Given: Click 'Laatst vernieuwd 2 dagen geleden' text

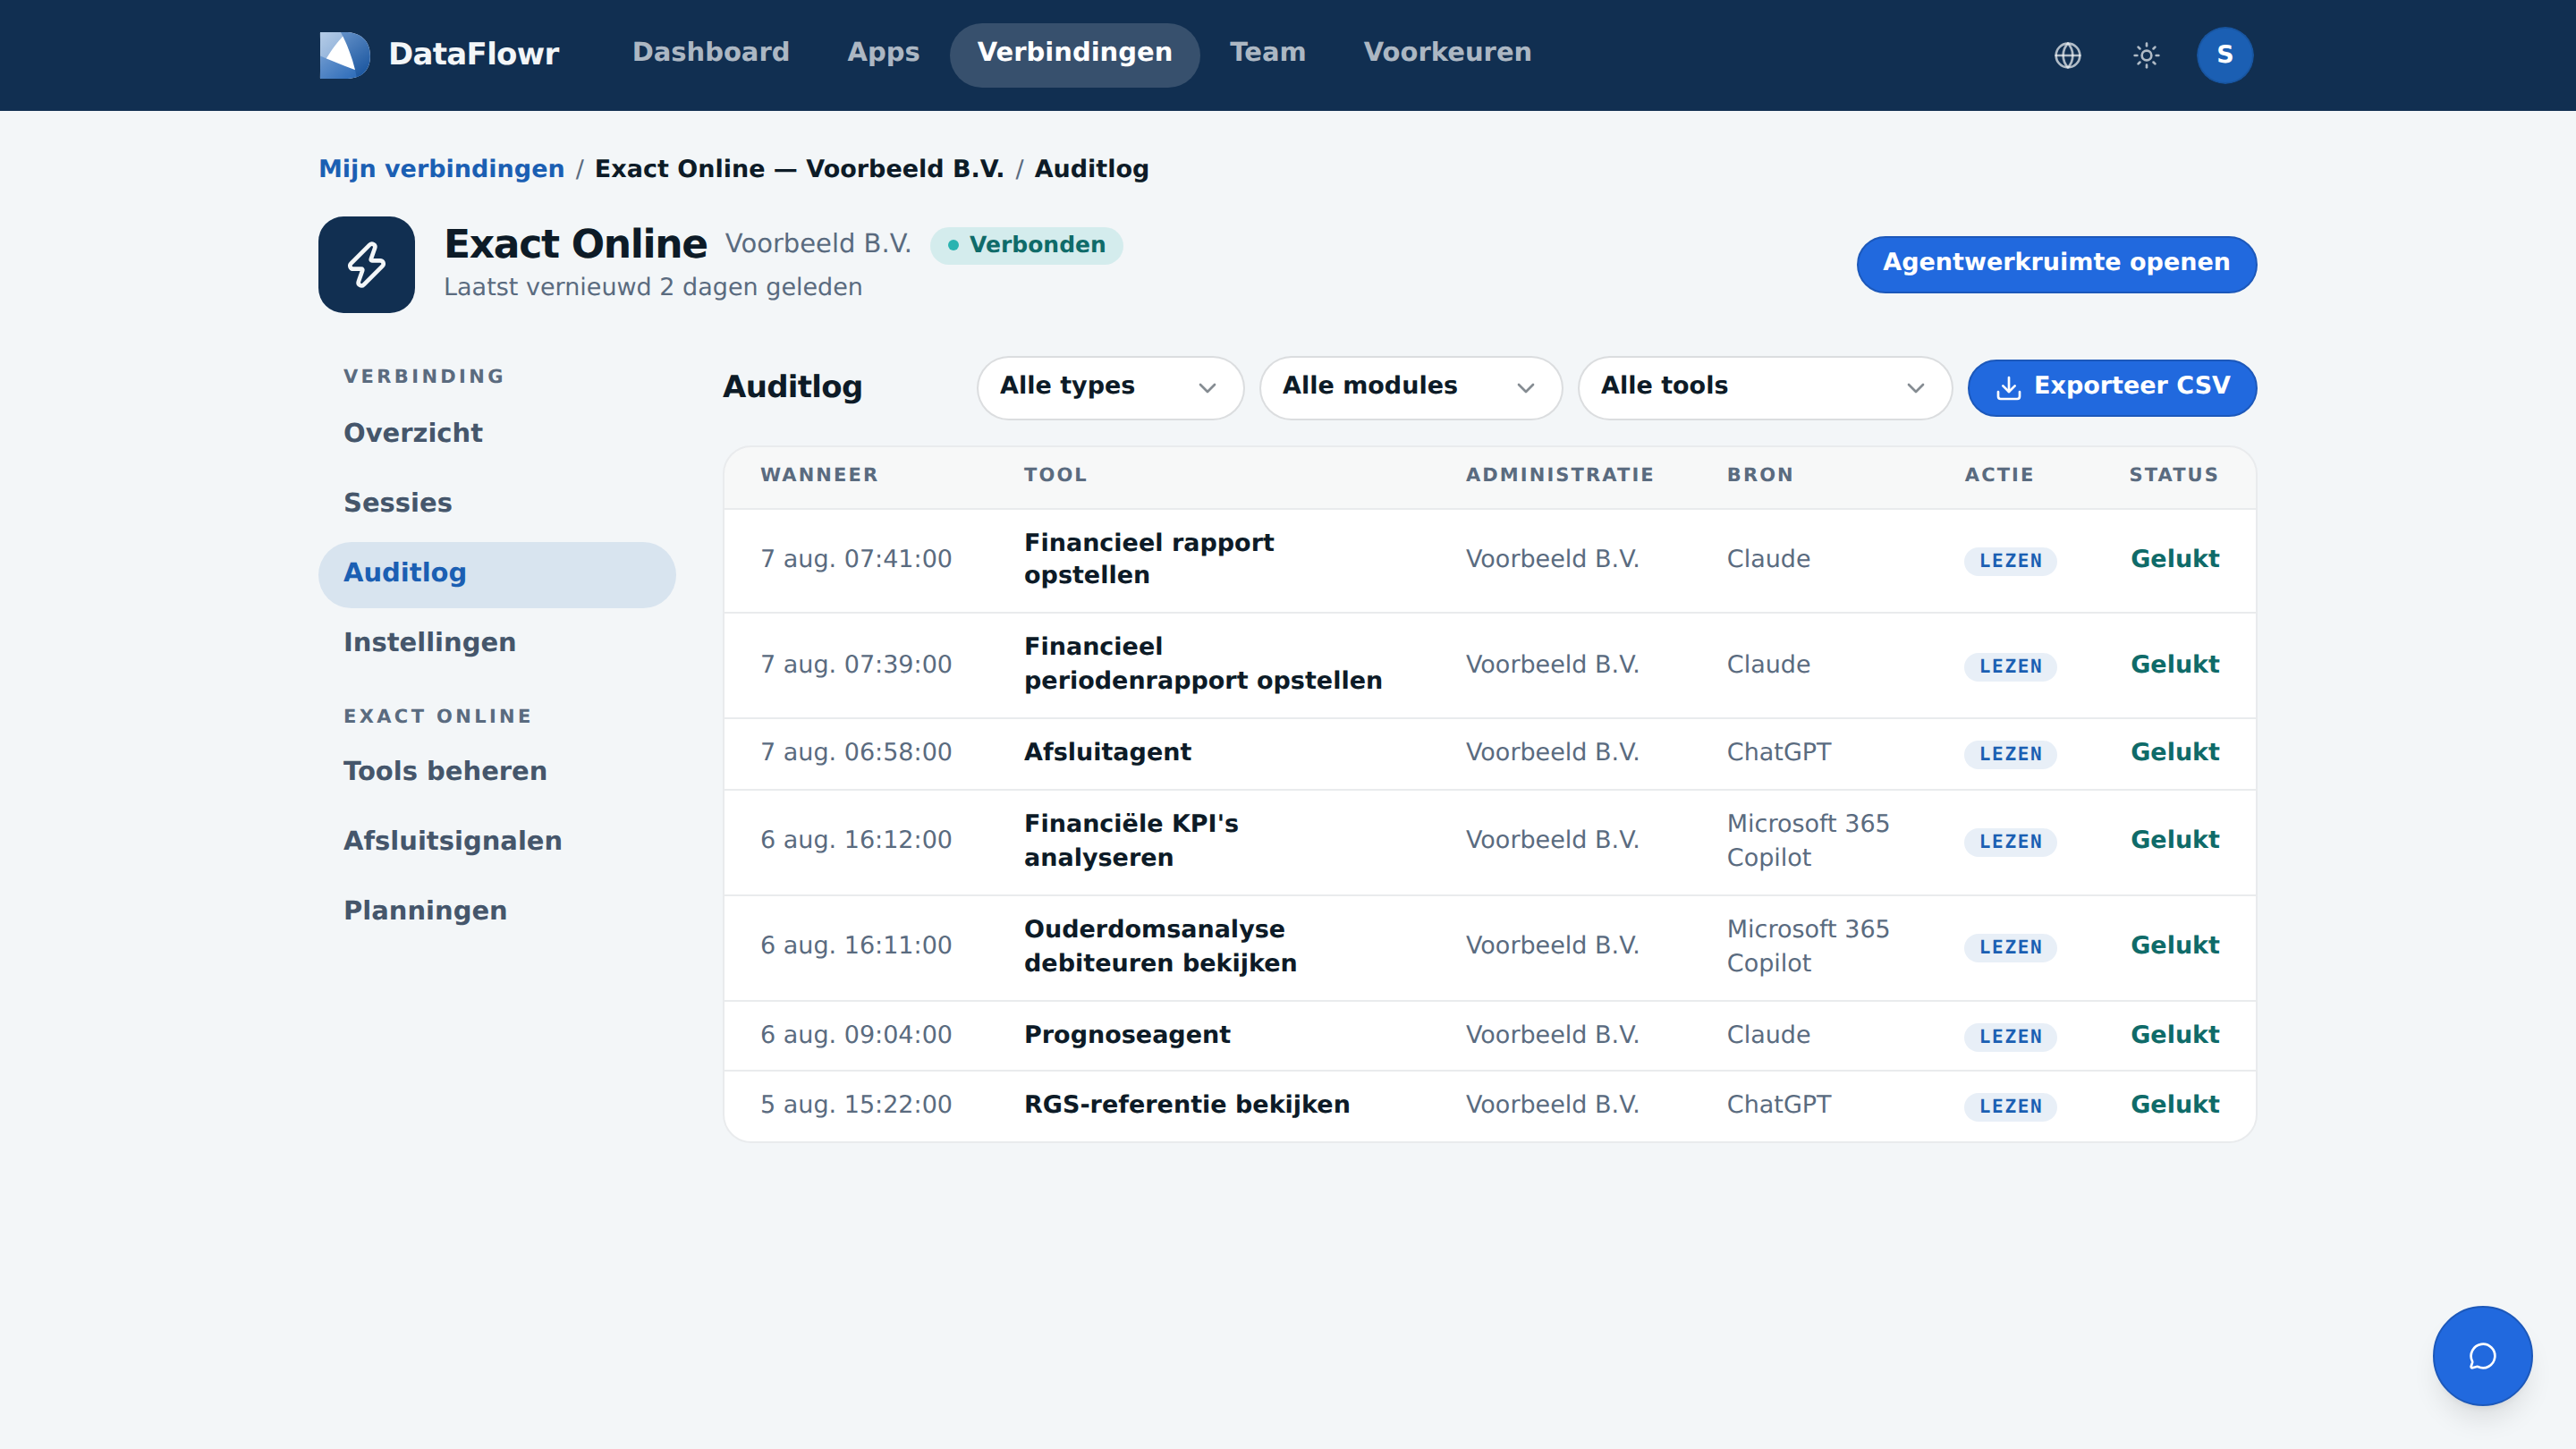Looking at the screenshot, I should point(652,288).
